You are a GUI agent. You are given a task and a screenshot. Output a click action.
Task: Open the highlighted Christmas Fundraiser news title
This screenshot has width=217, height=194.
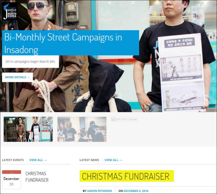(127, 176)
